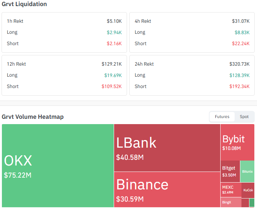This screenshot has width=257, height=208.
Task: Select the OKX heatmap tile
Action: click(x=58, y=165)
